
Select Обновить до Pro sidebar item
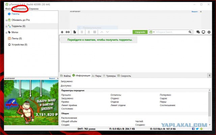(x=21, y=20)
